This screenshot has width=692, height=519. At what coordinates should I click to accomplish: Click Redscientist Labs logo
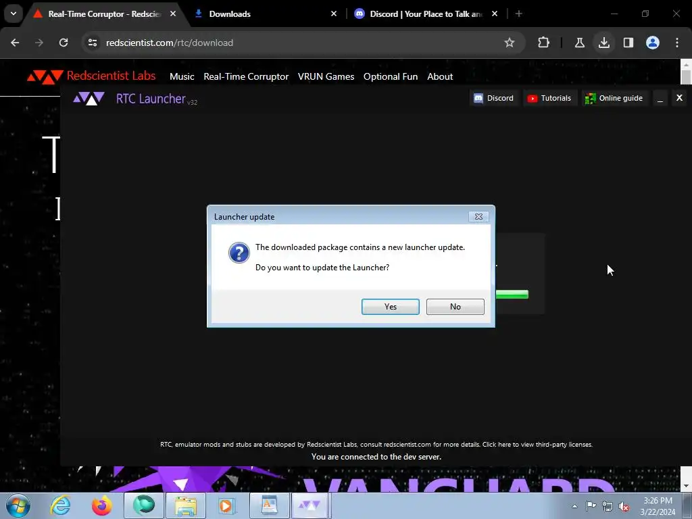coord(91,76)
